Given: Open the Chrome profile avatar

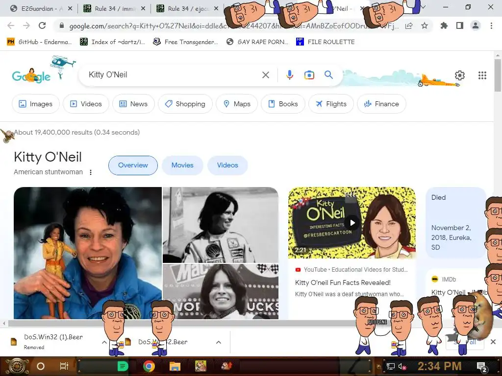Looking at the screenshot, I should tap(476, 26).
